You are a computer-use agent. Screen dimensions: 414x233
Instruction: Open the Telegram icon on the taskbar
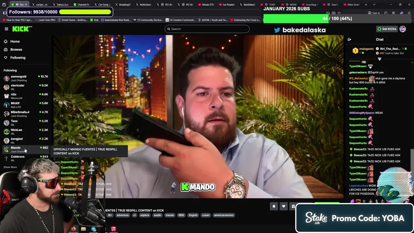point(93,229)
